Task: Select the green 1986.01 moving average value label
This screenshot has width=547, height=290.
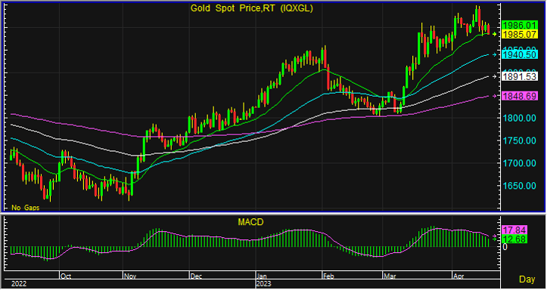Action: 519,26
